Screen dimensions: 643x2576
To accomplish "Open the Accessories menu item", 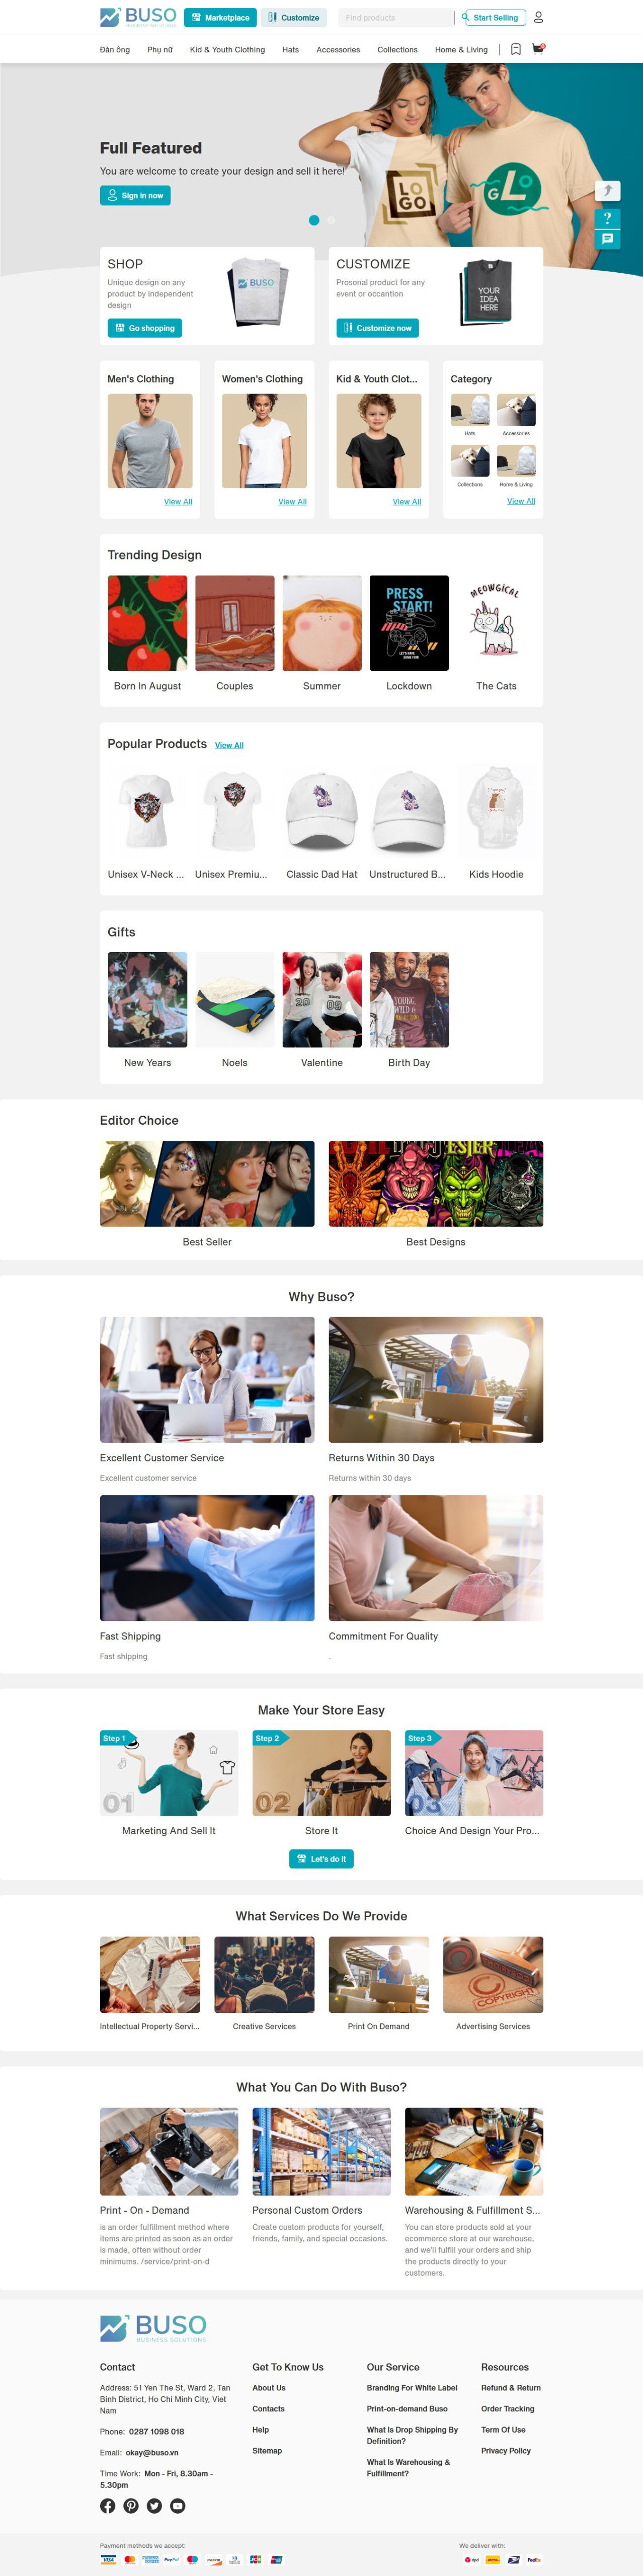I will click(x=338, y=49).
